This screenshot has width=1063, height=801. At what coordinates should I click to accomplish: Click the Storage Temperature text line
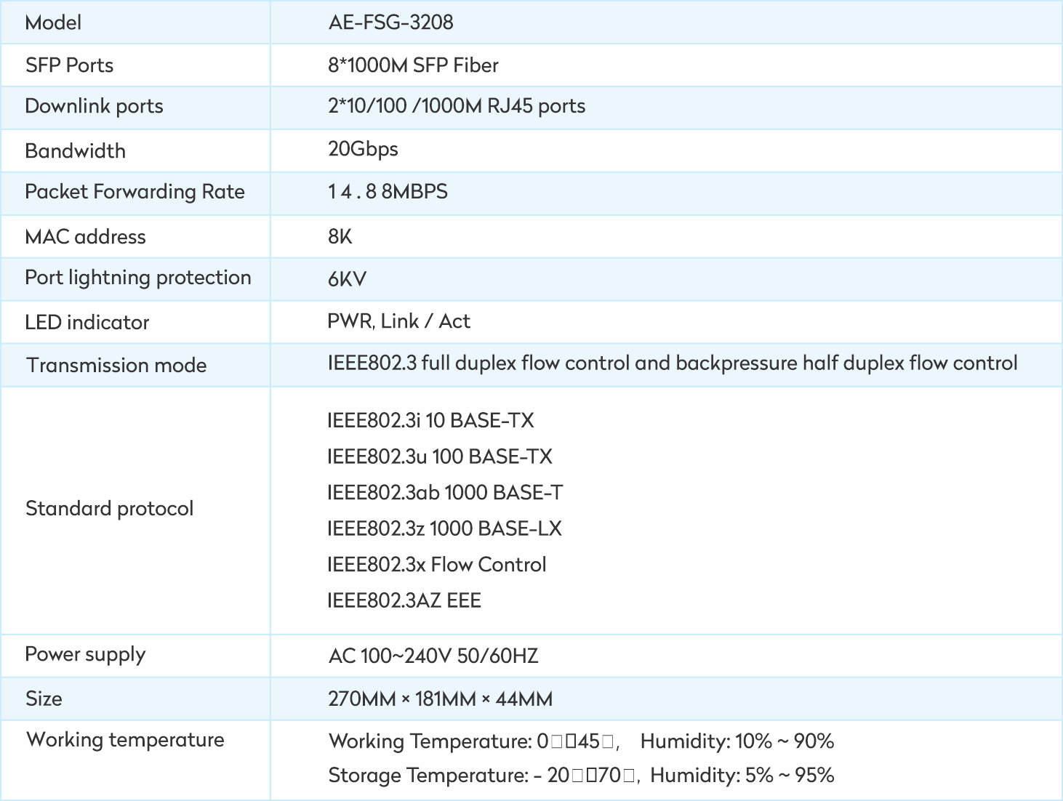[580, 776]
